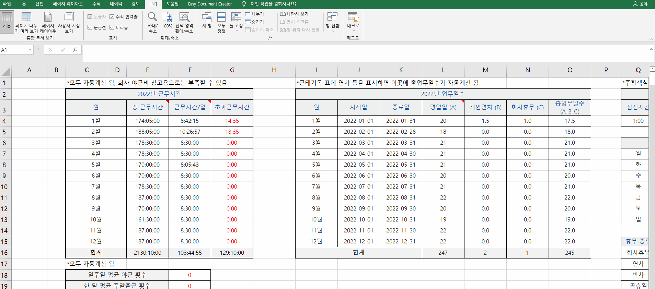The width and height of the screenshot is (655, 289).
Task: Expand the formula bar with the chevron
Action: click(651, 50)
